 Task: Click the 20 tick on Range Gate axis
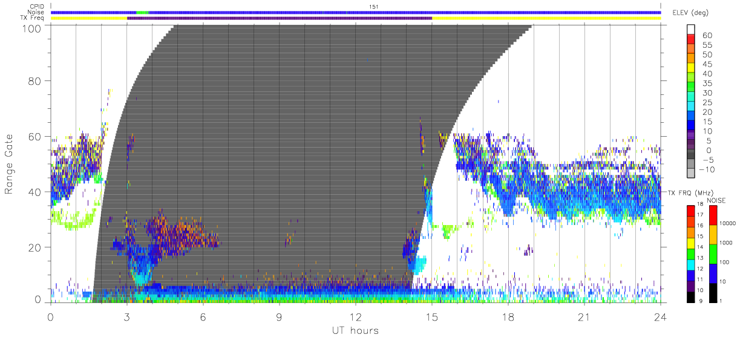[34, 247]
